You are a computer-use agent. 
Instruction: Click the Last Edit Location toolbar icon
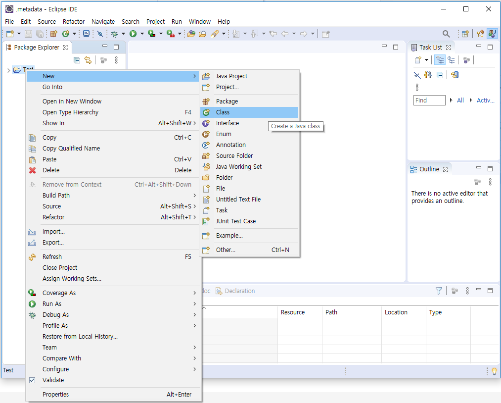273,34
